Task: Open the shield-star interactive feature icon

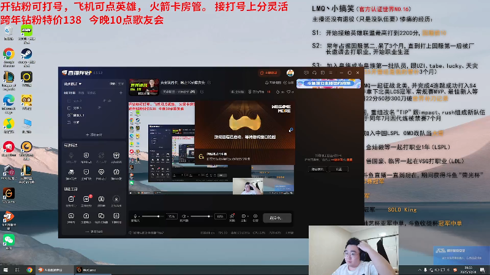Action: [86, 155]
